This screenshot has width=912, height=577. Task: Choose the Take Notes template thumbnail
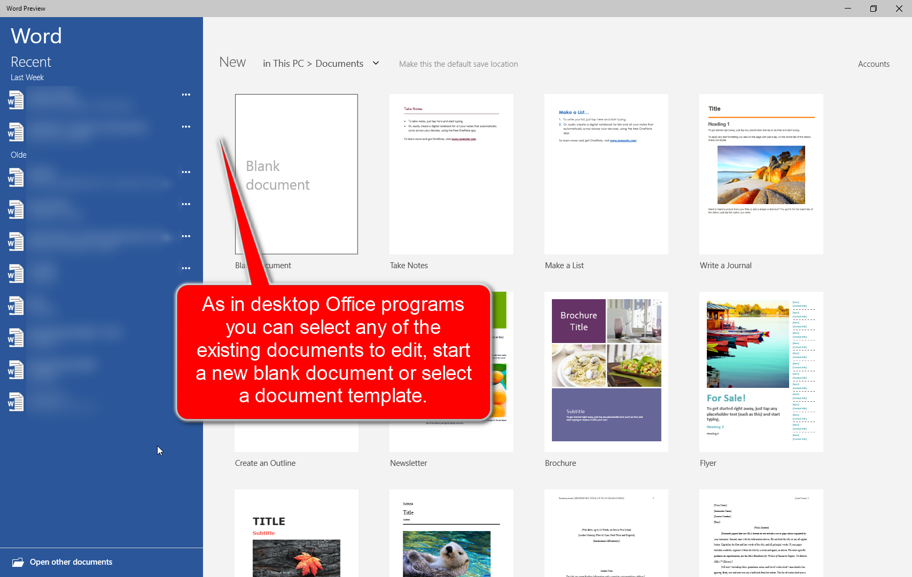coord(451,174)
